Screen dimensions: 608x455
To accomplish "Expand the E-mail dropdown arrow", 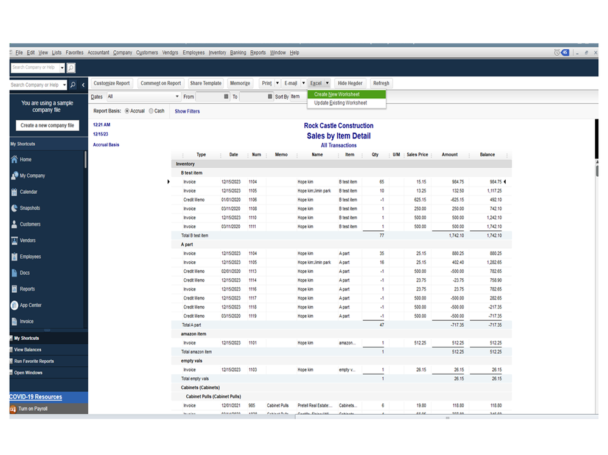I will pyautogui.click(x=303, y=83).
